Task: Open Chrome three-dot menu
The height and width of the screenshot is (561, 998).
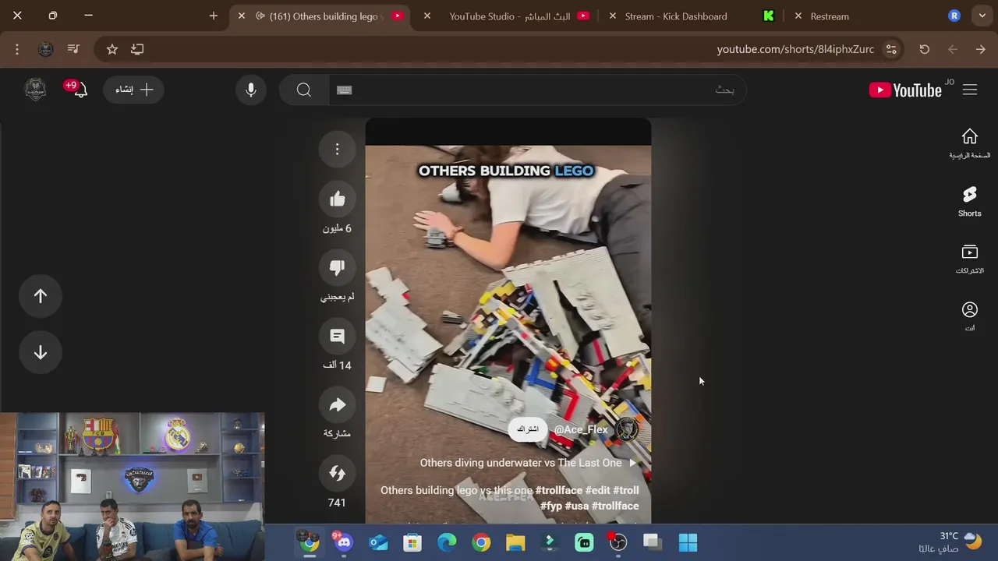Action: pyautogui.click(x=17, y=49)
